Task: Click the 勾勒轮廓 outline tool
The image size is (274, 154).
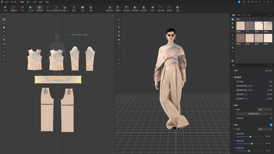Action: click(39, 8)
